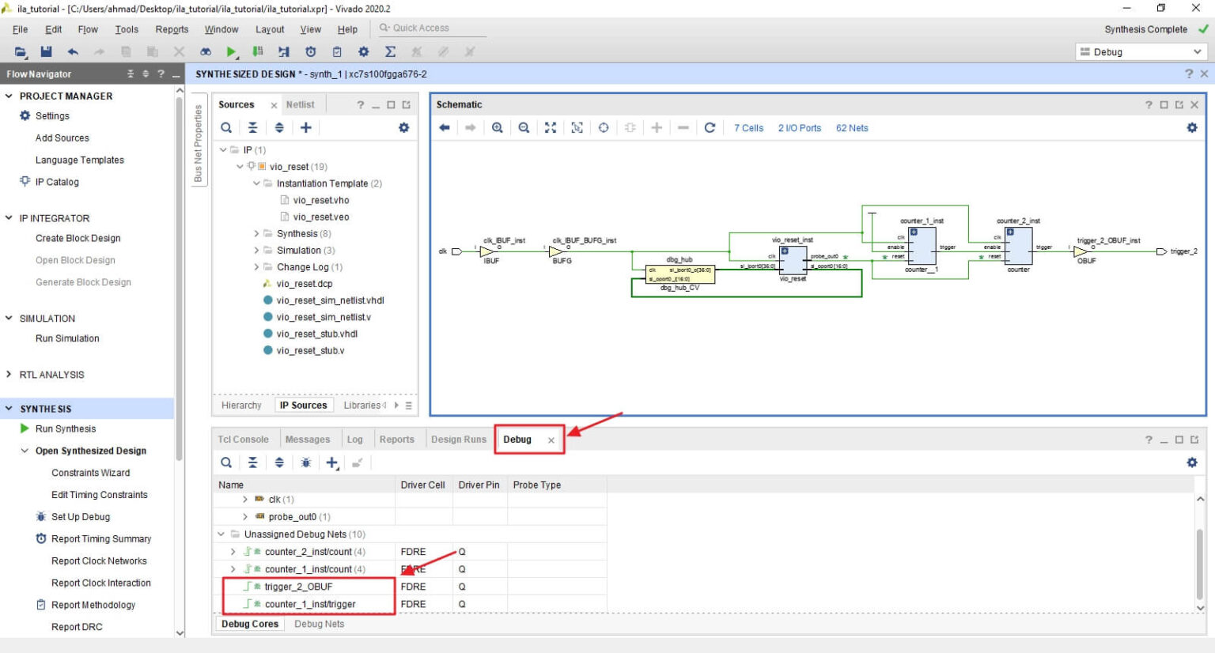The width and height of the screenshot is (1215, 653).
Task: Switch to the Hierarchy sources tab
Action: pyautogui.click(x=241, y=405)
